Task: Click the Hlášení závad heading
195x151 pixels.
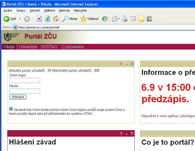Action: [x=32, y=142]
